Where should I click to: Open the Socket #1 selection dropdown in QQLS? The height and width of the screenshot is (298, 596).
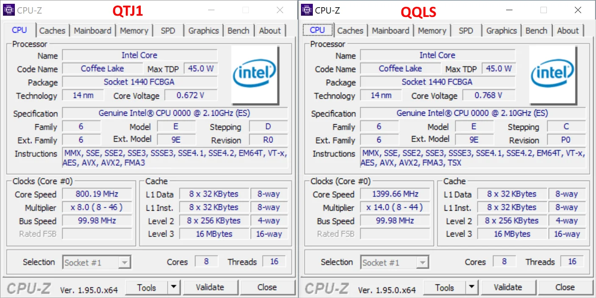point(394,262)
